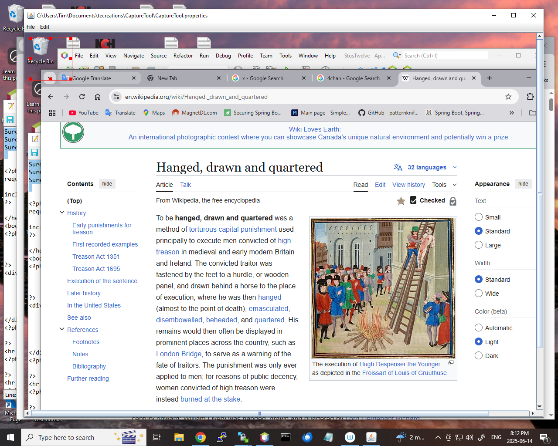Click the CaptureTool vertical scrollbar down arrow
Screen dimensions: 558x446
(x=540, y=406)
